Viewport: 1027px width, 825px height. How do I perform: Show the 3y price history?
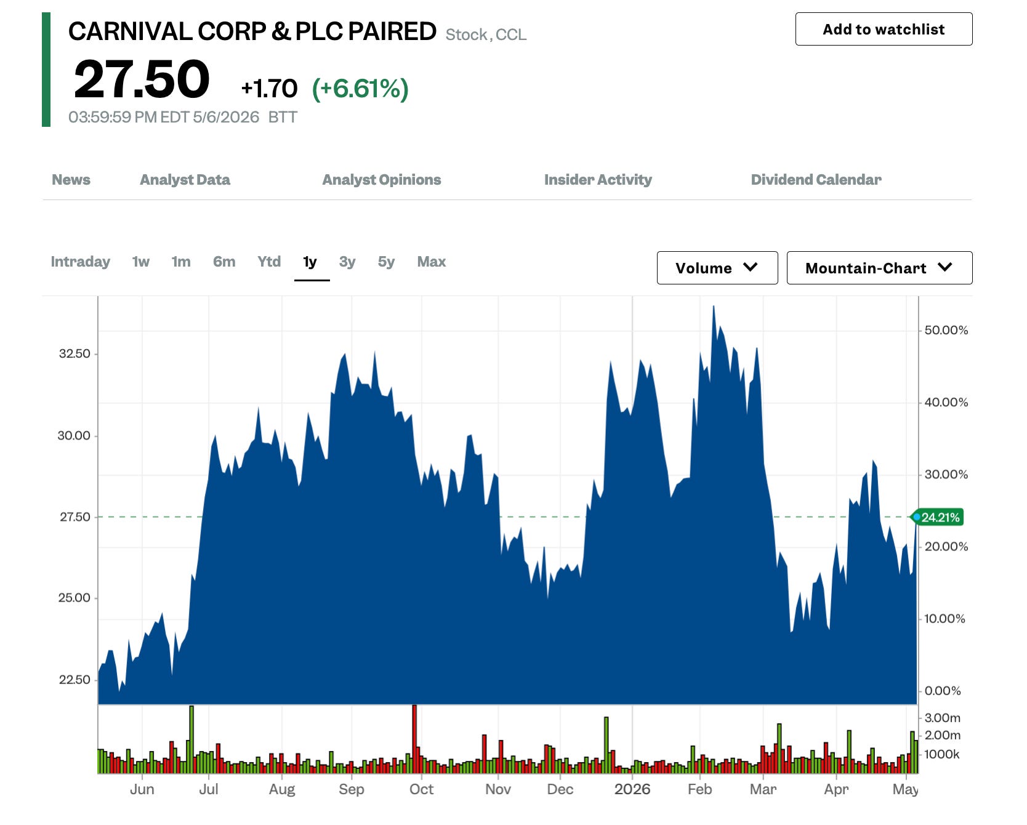pyautogui.click(x=347, y=262)
